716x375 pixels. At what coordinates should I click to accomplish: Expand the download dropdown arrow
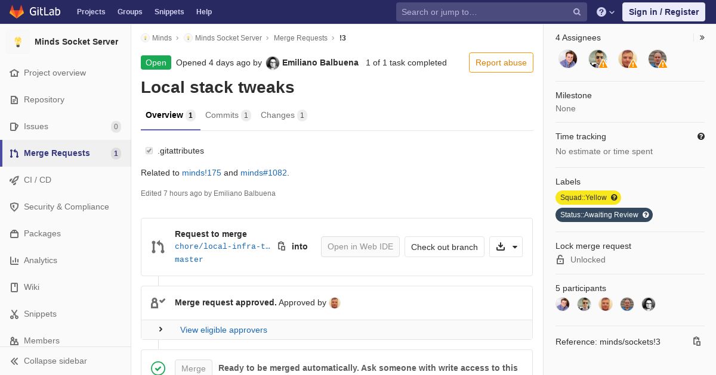pyautogui.click(x=514, y=247)
